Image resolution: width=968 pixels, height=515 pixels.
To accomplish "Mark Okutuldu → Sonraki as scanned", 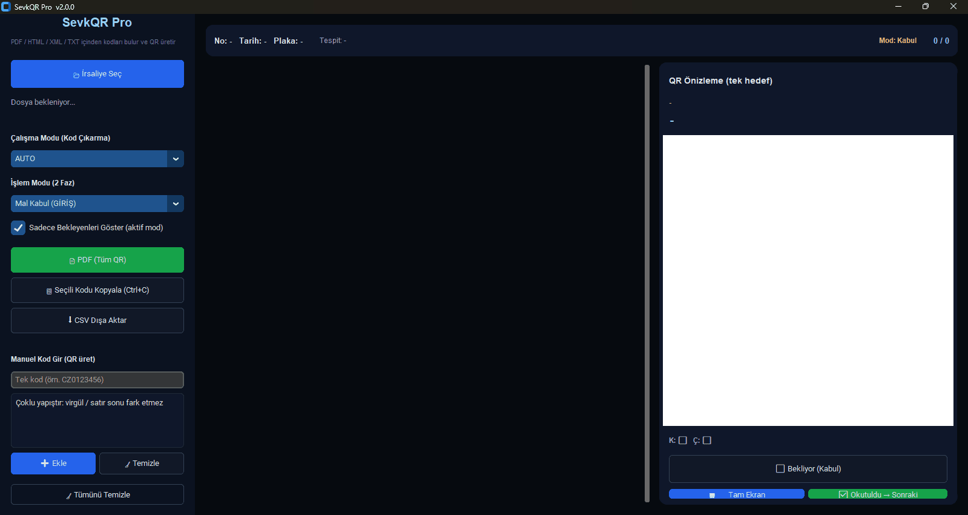I will [877, 494].
